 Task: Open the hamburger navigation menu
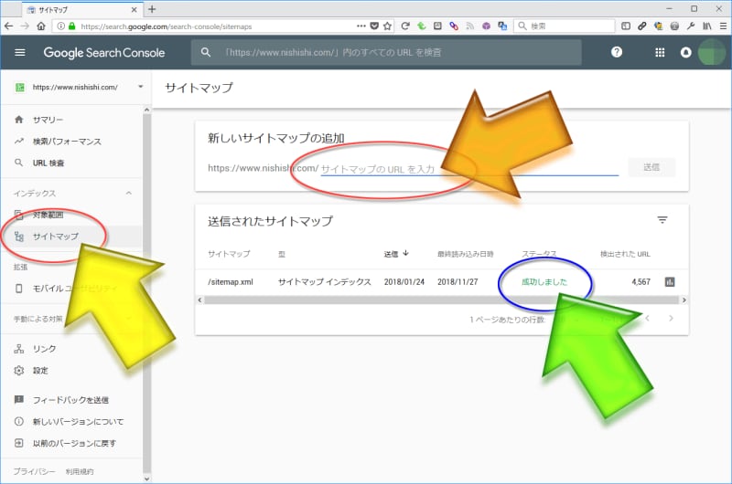point(19,53)
